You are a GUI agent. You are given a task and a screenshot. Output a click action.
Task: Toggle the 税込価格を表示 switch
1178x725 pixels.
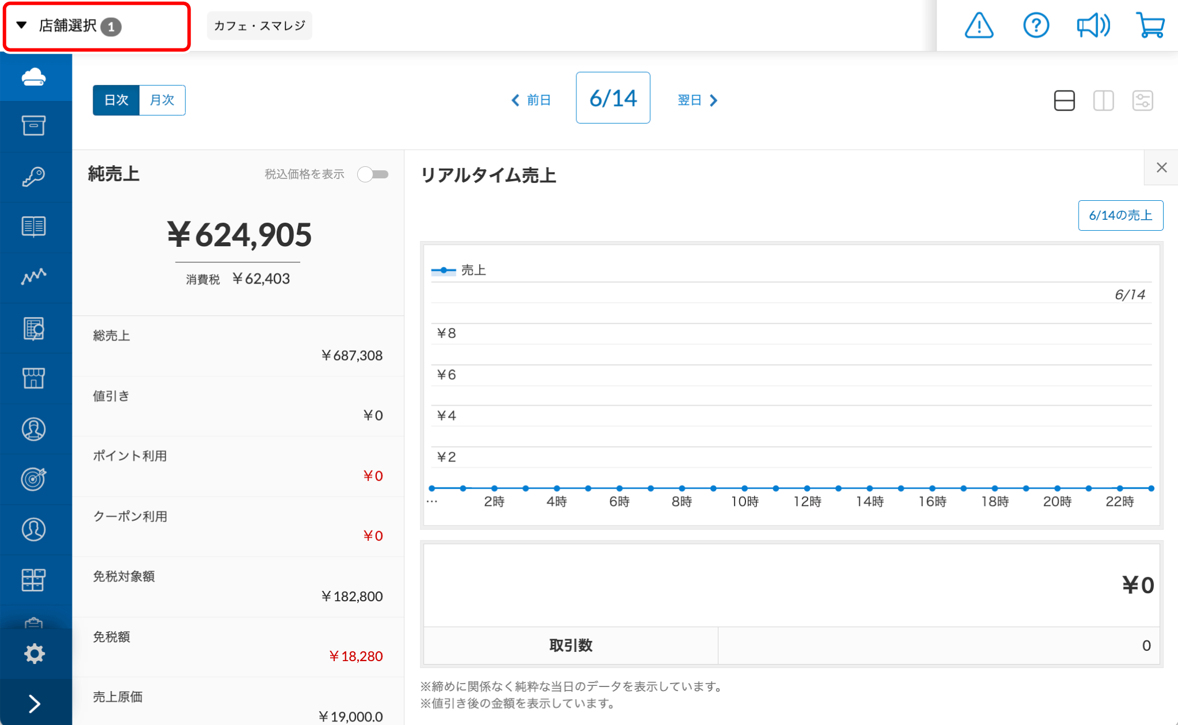(x=373, y=174)
